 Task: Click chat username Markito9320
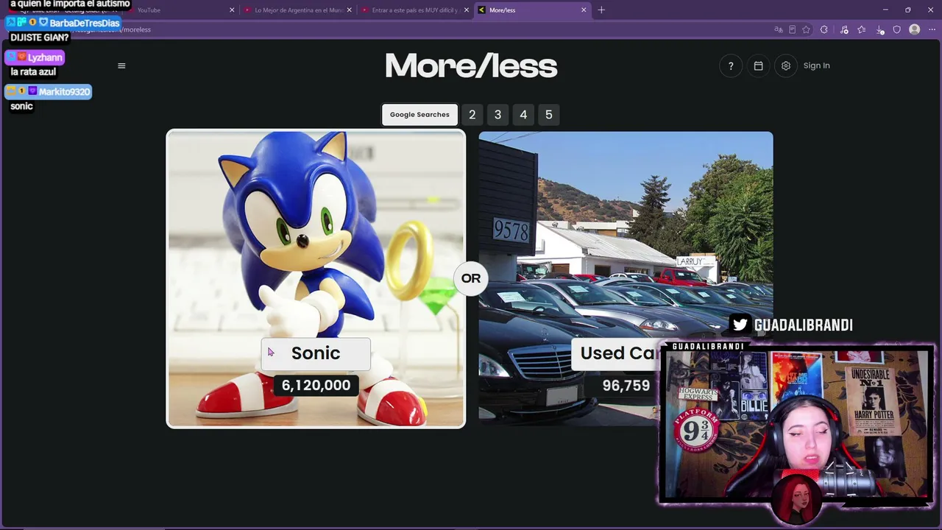pyautogui.click(x=64, y=91)
